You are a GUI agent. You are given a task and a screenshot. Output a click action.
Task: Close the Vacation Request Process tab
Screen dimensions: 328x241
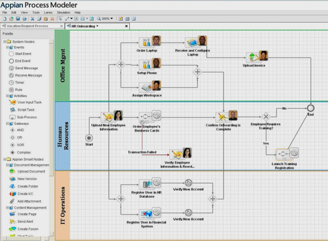tap(61, 26)
